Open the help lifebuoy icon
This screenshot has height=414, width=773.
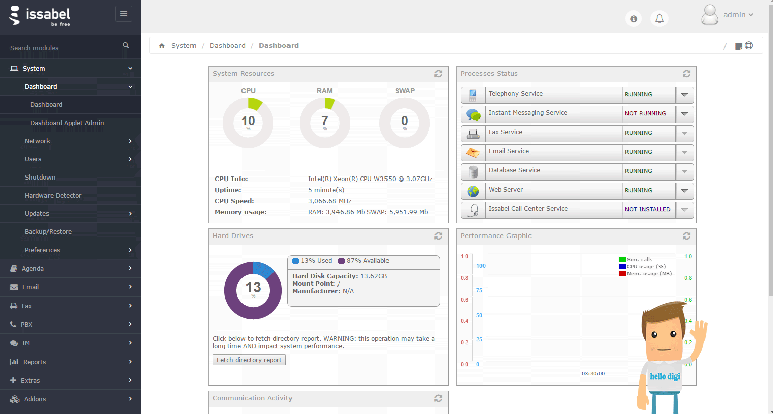click(749, 45)
